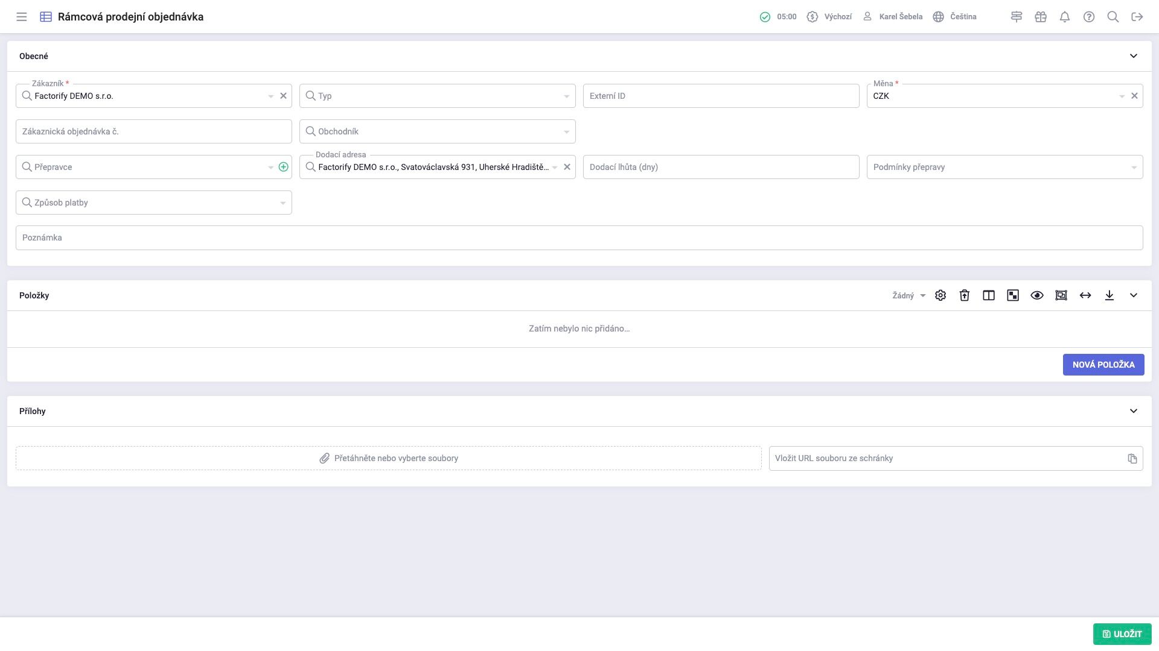The image size is (1159, 651).
Task: Toggle the eye visibility icon in Položky
Action: pyautogui.click(x=1036, y=295)
